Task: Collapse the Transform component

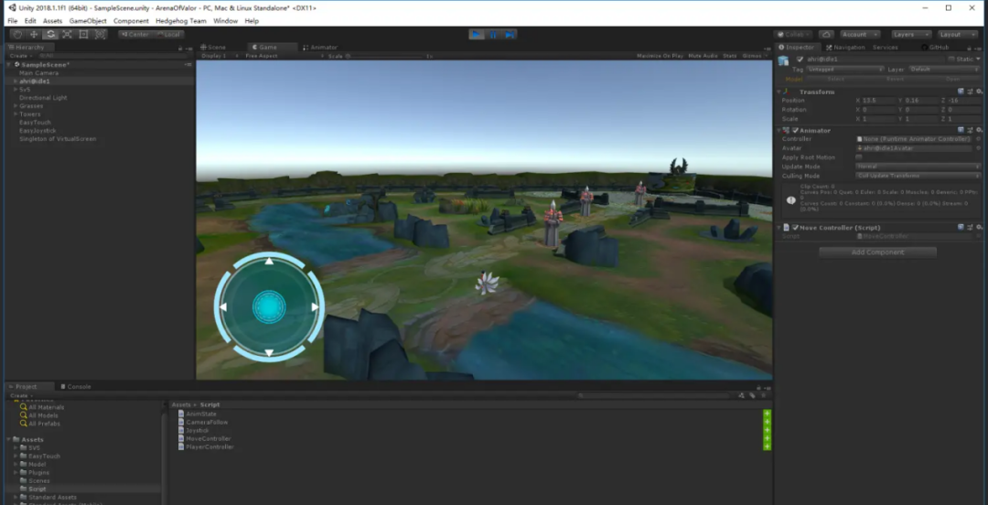Action: point(779,92)
